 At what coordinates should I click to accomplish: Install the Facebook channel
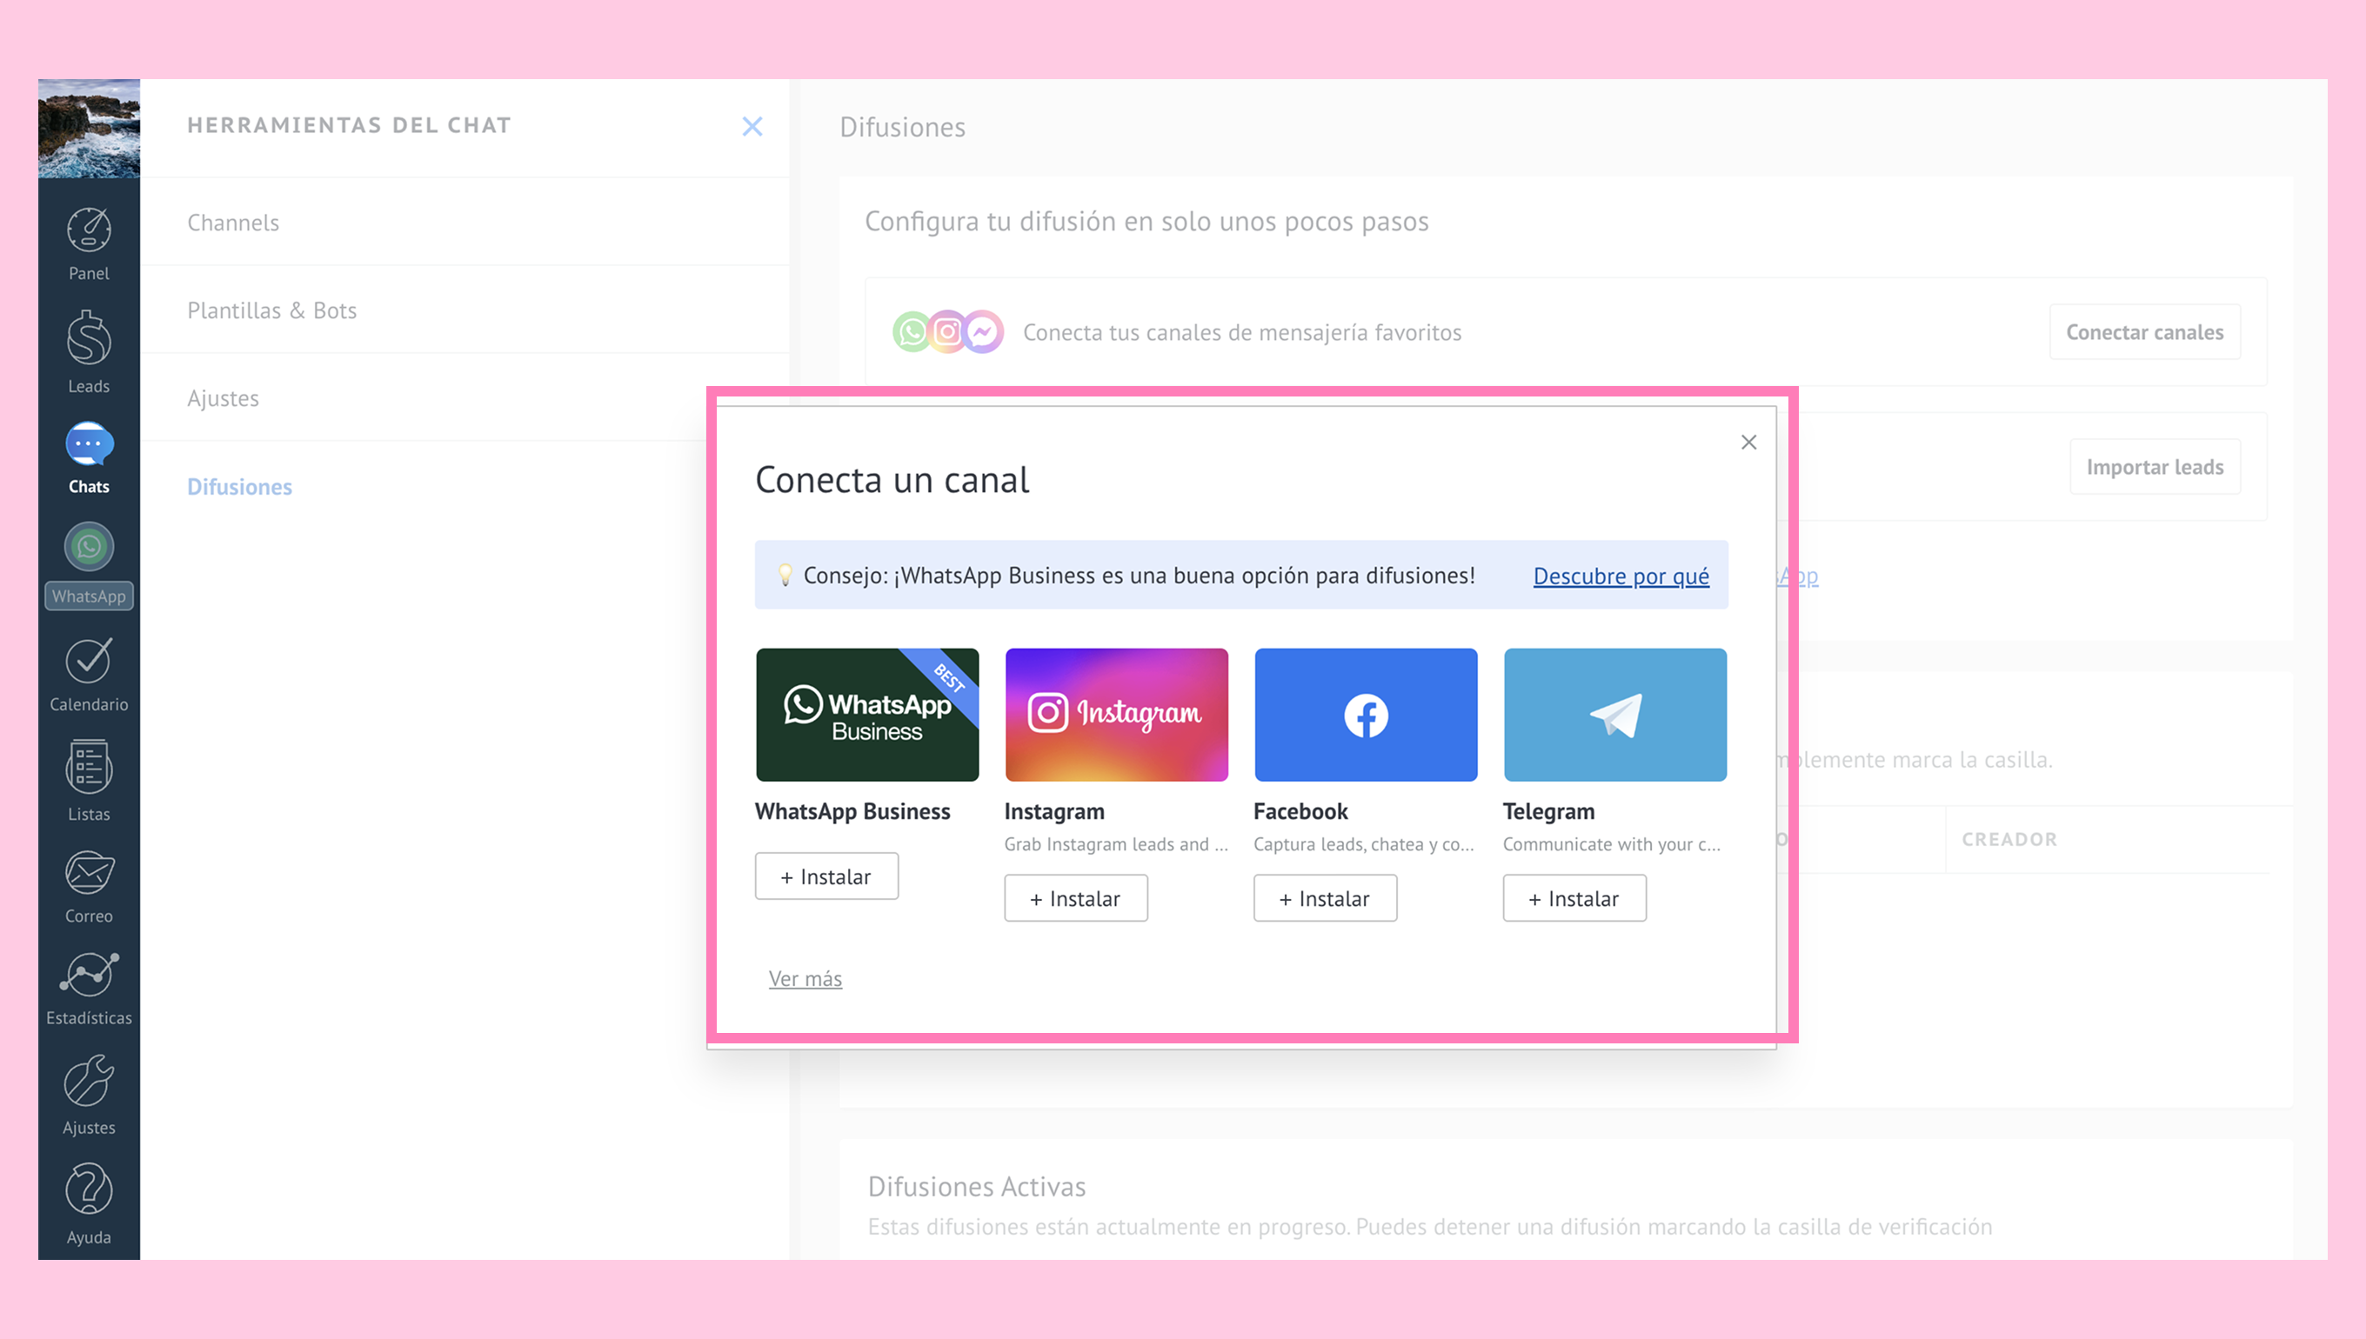(1325, 898)
